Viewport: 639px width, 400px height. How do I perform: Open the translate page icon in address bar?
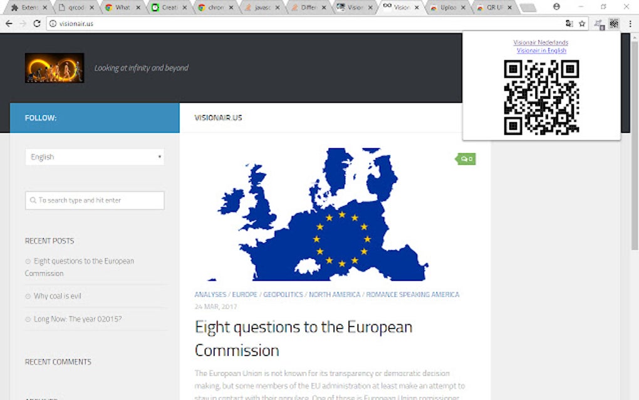569,24
